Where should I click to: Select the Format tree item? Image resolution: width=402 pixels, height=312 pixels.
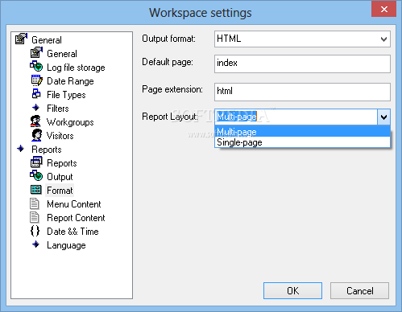pyautogui.click(x=60, y=191)
